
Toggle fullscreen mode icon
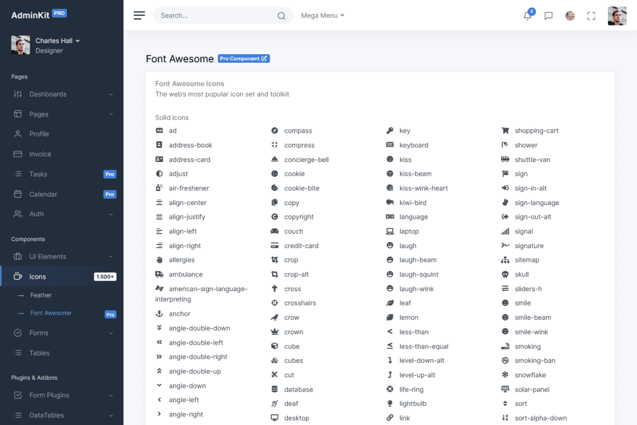click(591, 16)
